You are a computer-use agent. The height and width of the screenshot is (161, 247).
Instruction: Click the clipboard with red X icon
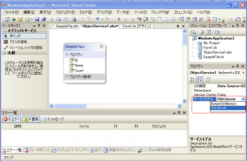pyautogui.click(x=208, y=19)
